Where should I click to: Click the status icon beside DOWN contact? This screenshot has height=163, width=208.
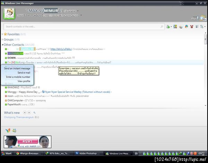pyautogui.click(x=6, y=58)
